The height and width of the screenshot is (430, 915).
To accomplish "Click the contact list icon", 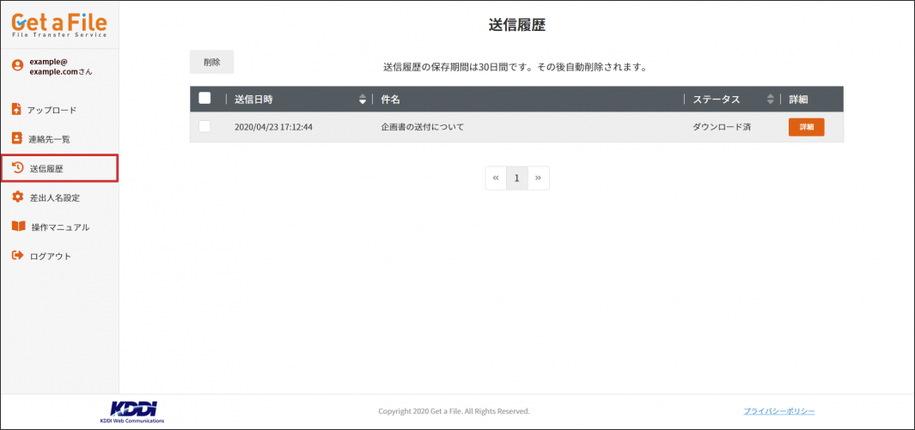I will [16, 138].
